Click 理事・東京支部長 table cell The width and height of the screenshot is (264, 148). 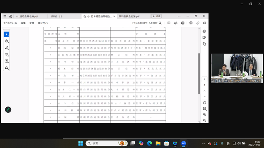point(151,41)
